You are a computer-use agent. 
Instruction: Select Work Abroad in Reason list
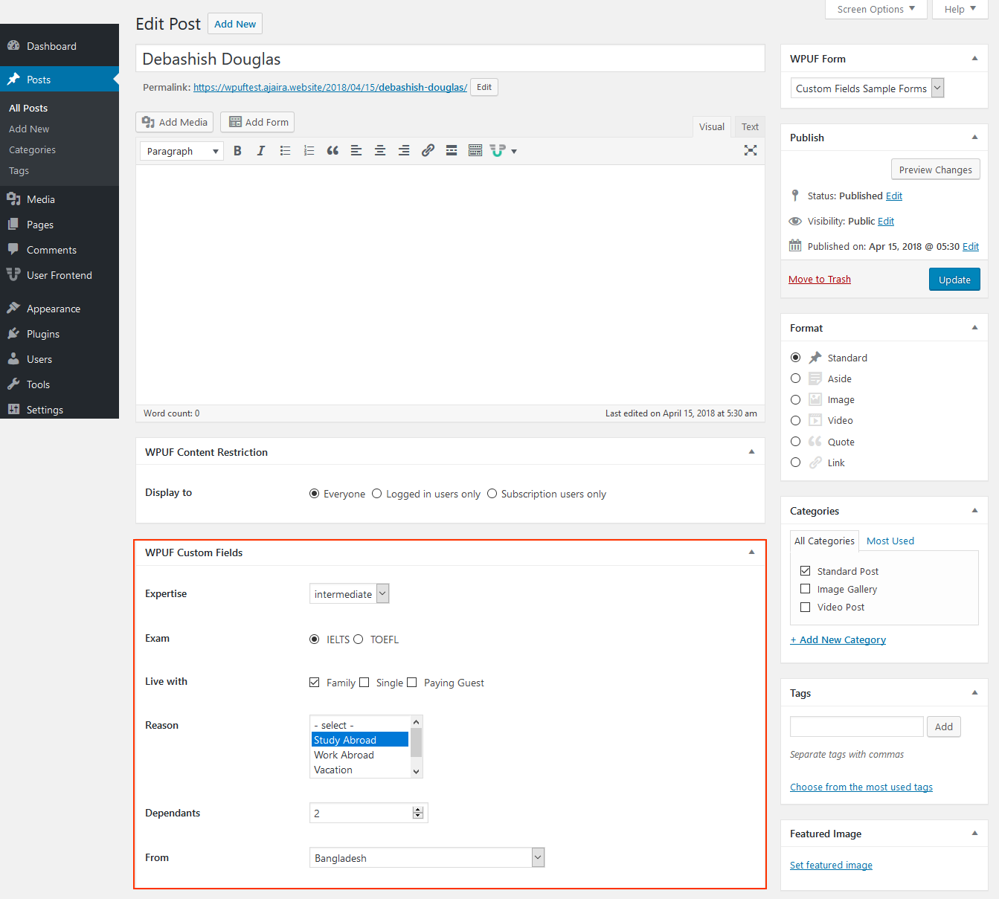tap(359, 755)
